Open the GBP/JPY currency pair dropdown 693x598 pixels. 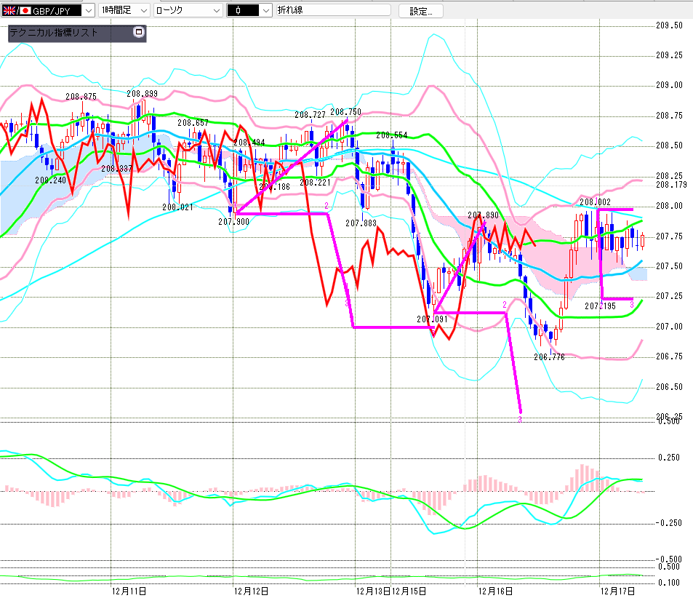(x=88, y=11)
